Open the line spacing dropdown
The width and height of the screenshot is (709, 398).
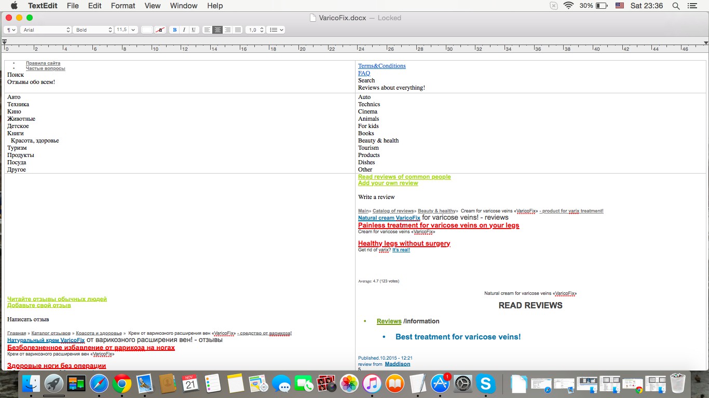click(x=255, y=30)
